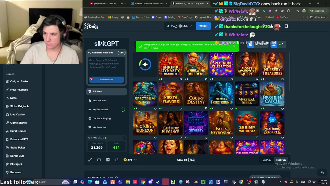Open My Favorites list

pyautogui.click(x=106, y=127)
